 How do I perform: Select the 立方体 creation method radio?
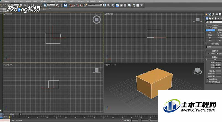click(x=209, y=54)
